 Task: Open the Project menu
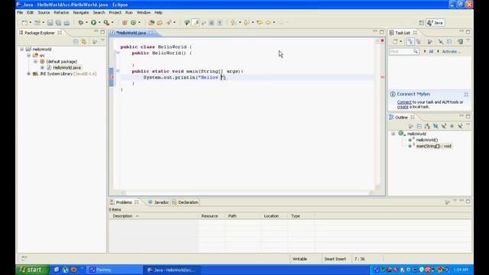point(115,12)
